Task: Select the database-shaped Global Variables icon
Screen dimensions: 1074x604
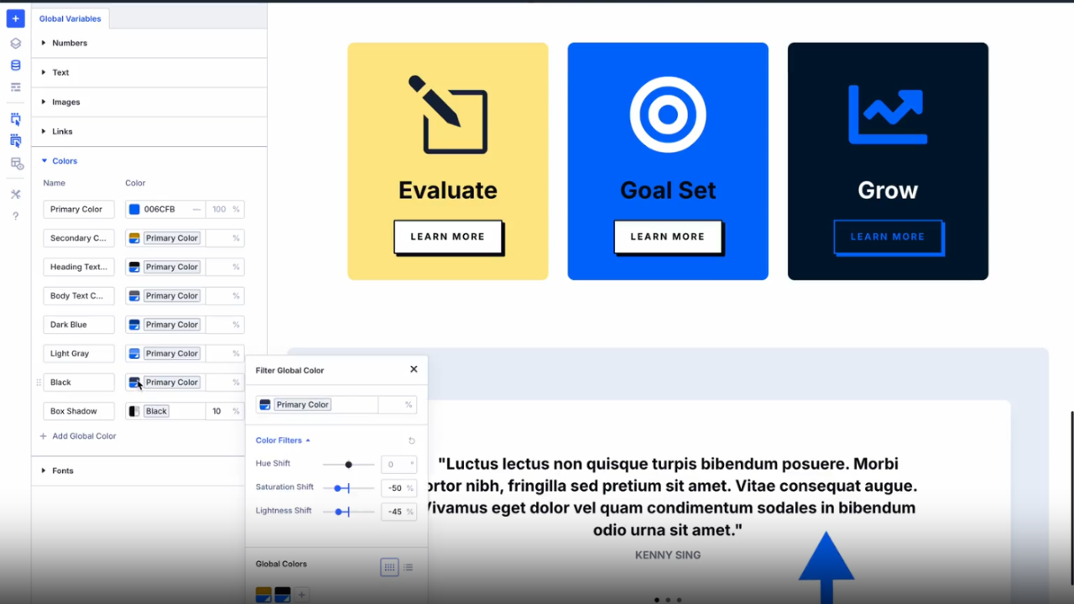Action: coord(14,65)
